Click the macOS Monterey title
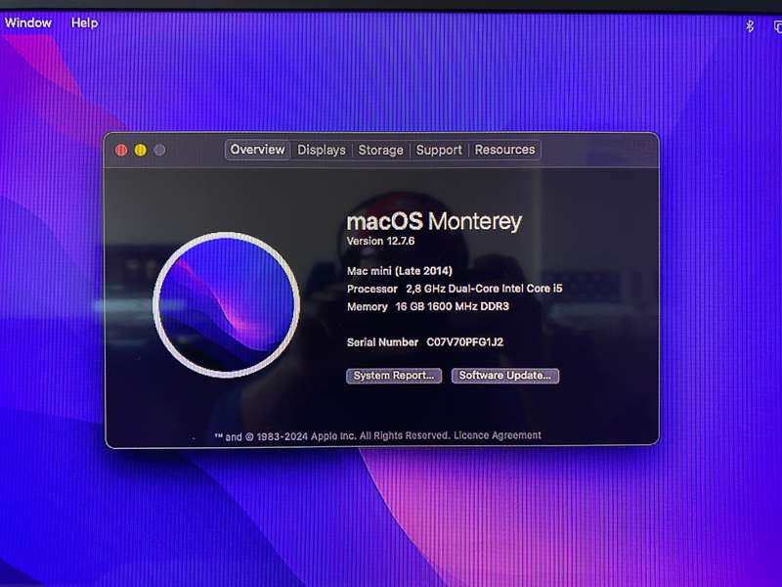Screen dimensions: 782x587 pyautogui.click(x=434, y=222)
